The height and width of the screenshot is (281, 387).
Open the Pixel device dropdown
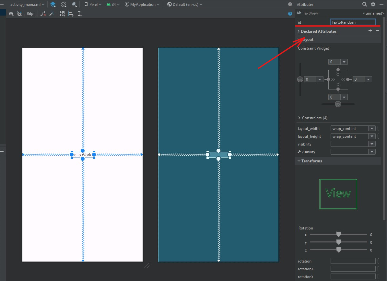(x=93, y=5)
